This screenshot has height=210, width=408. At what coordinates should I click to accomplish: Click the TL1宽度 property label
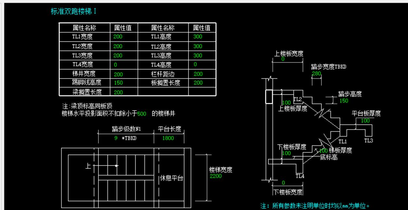point(82,37)
